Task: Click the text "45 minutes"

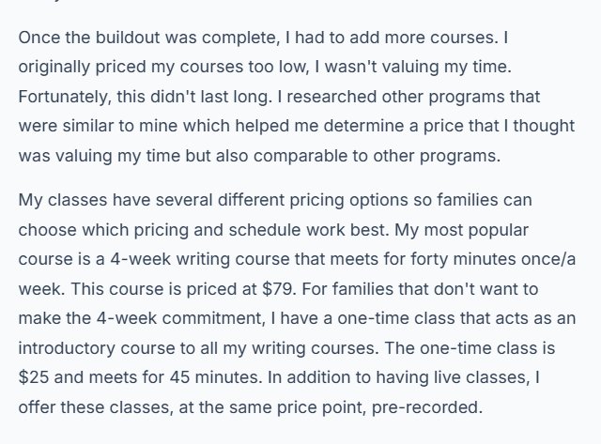Action: [x=215, y=377]
